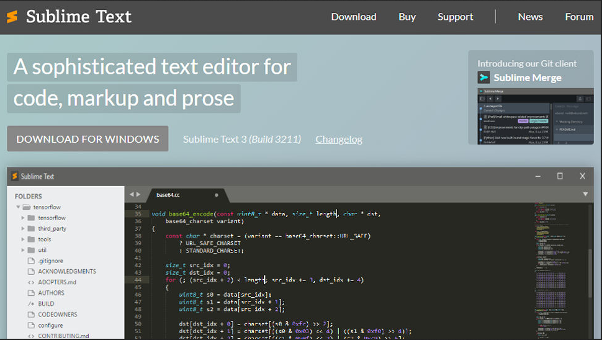This screenshot has height=340, width=602.
Task: Open the News link in the header
Action: point(530,17)
